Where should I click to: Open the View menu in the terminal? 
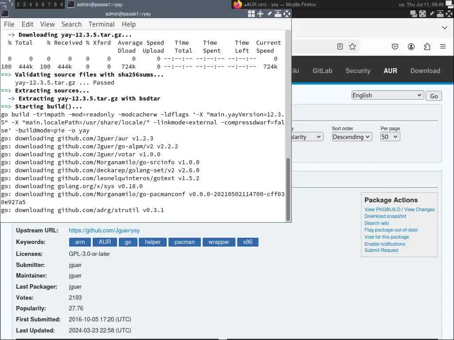point(47,24)
